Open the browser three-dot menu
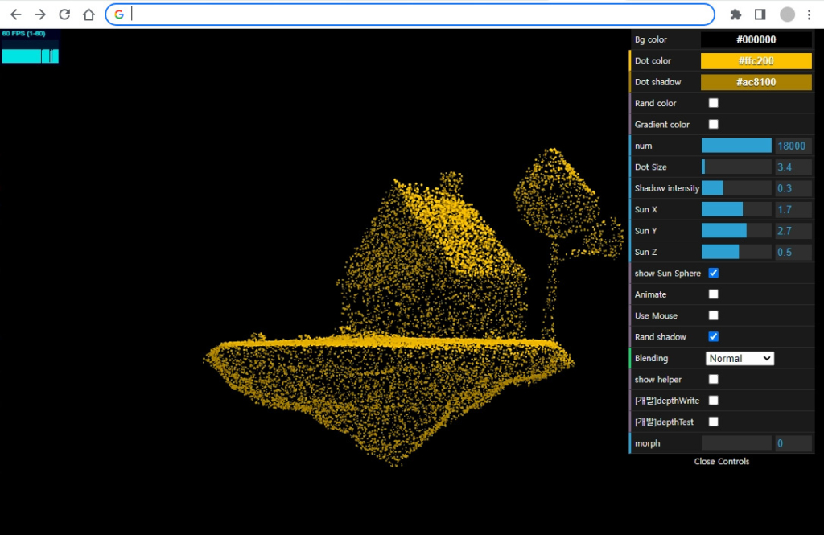 pyautogui.click(x=810, y=14)
